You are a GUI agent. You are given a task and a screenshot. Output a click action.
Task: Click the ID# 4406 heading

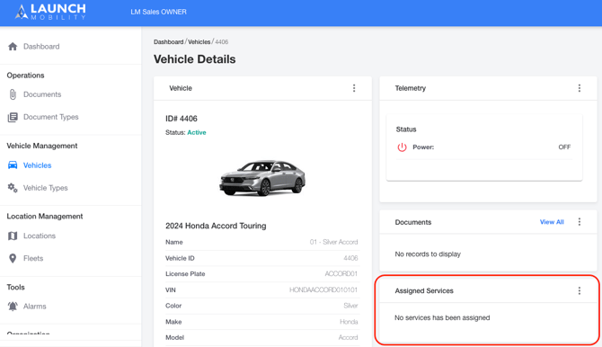coord(181,119)
